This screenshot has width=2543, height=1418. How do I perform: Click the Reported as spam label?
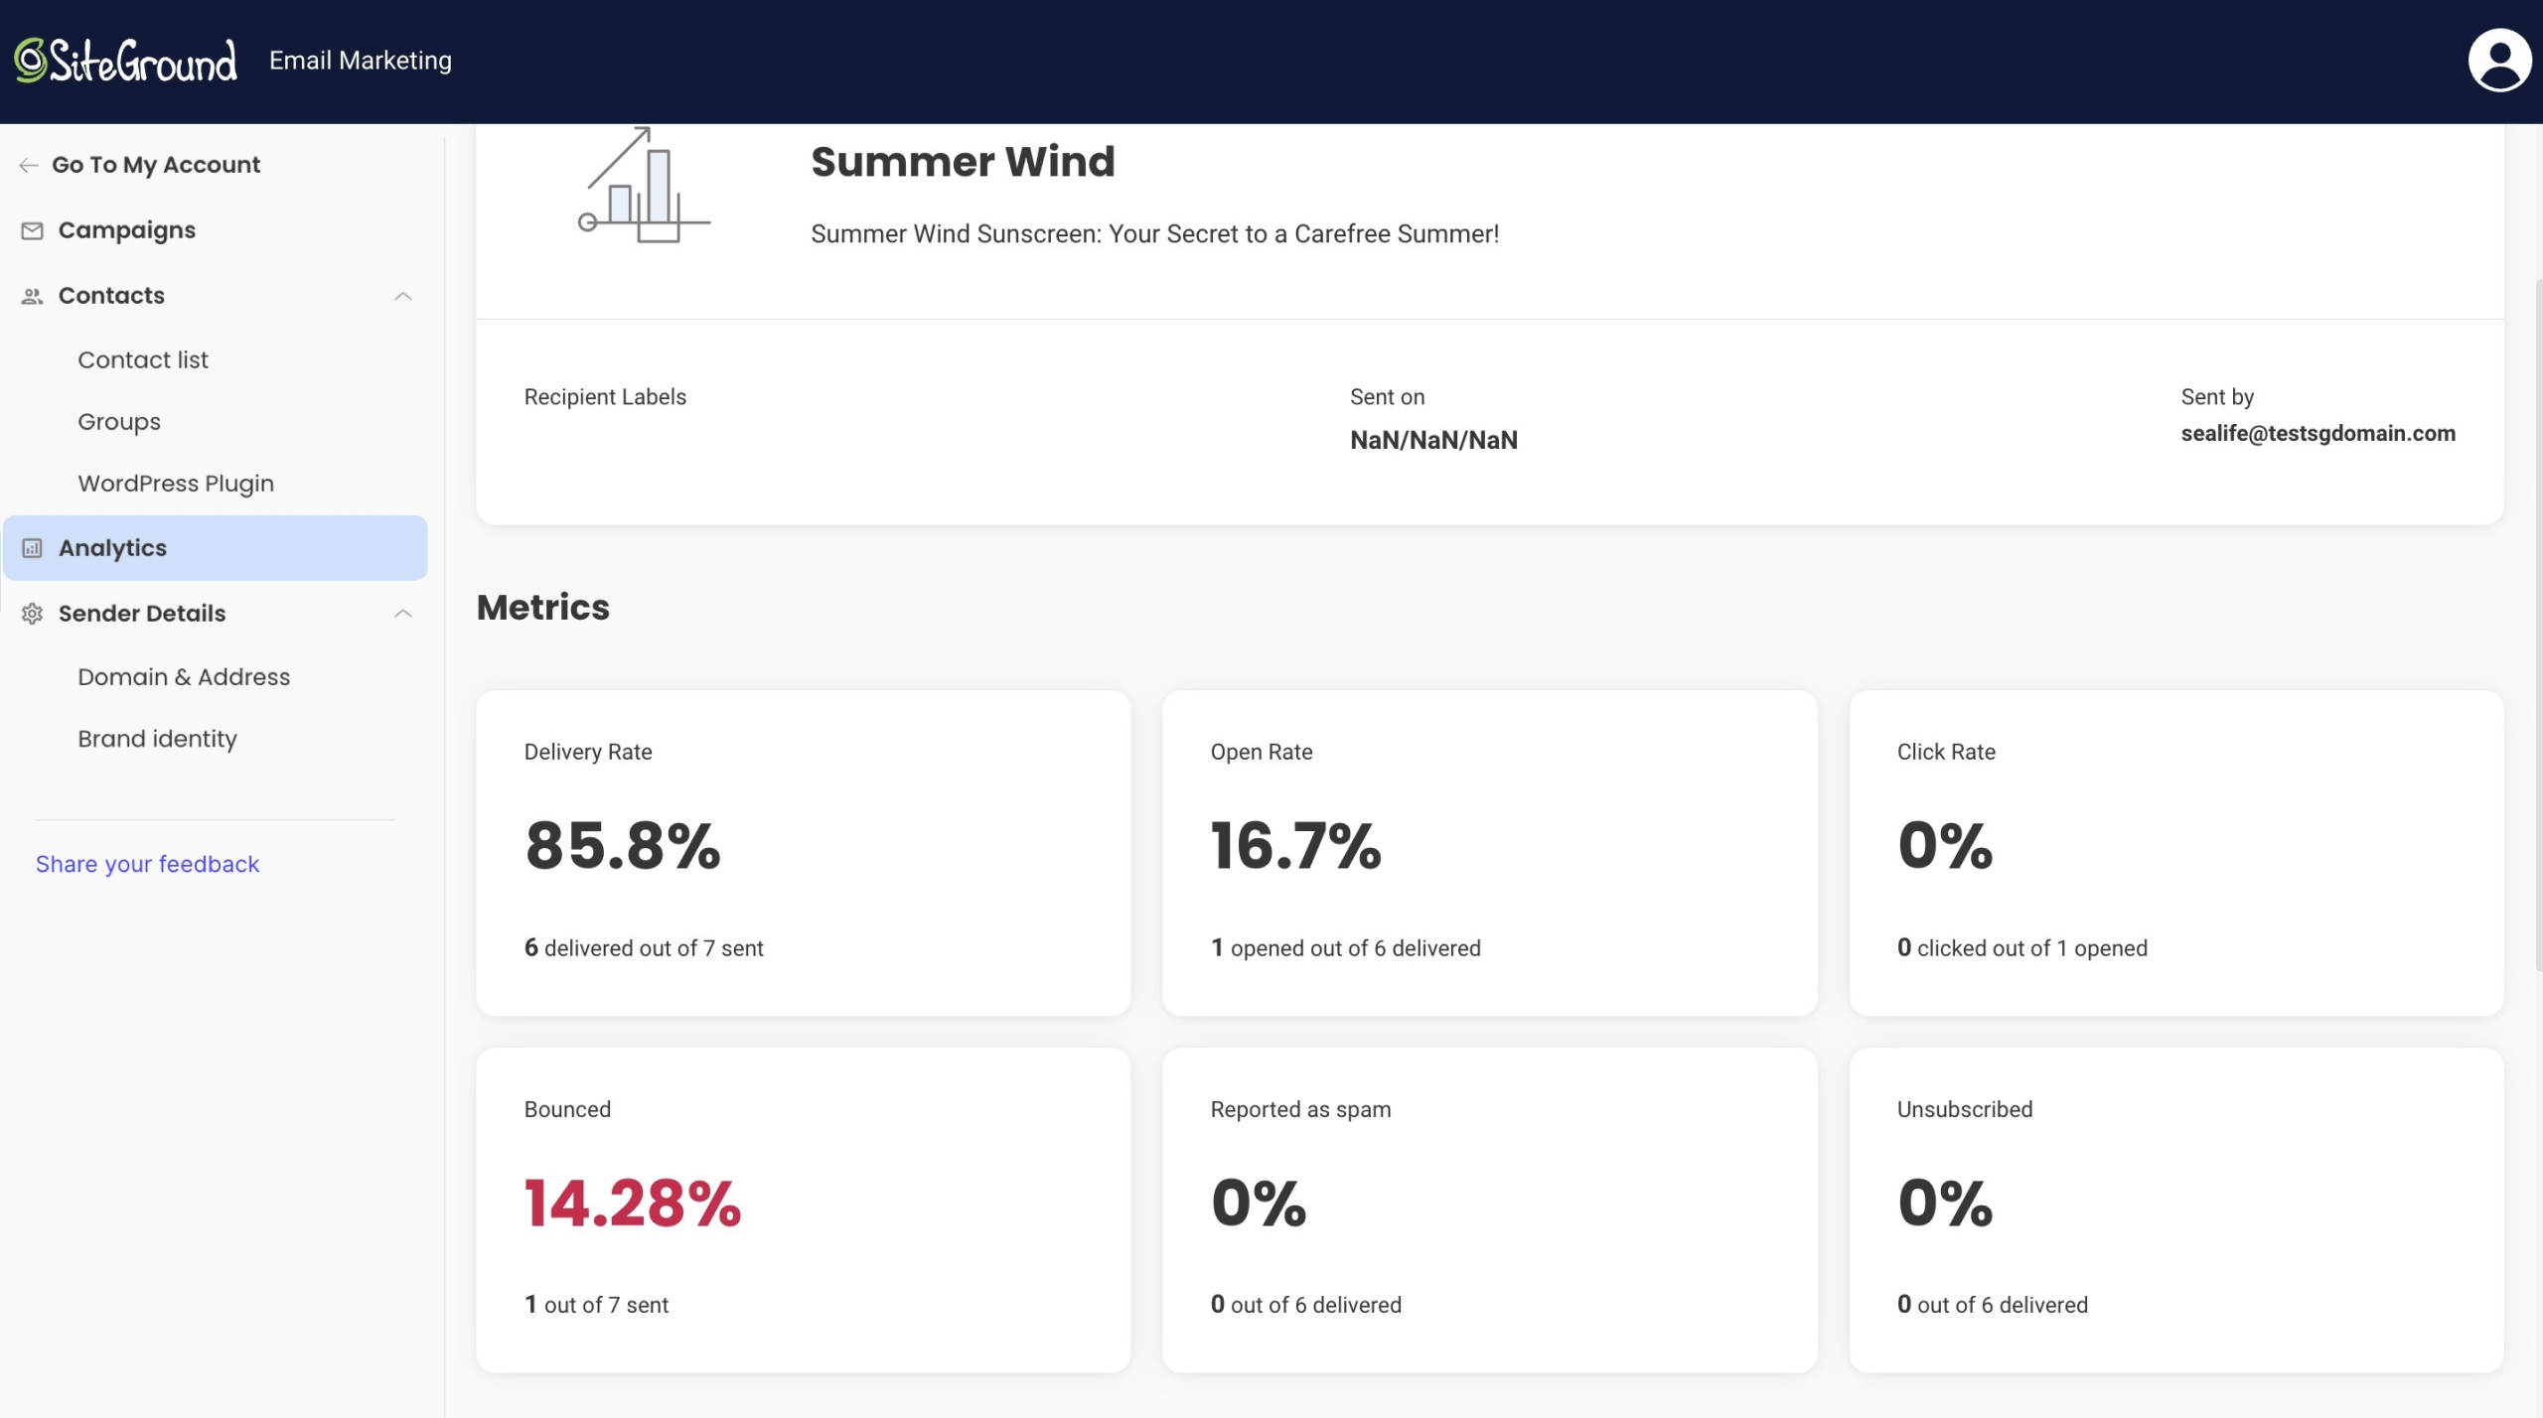pyautogui.click(x=1300, y=1109)
